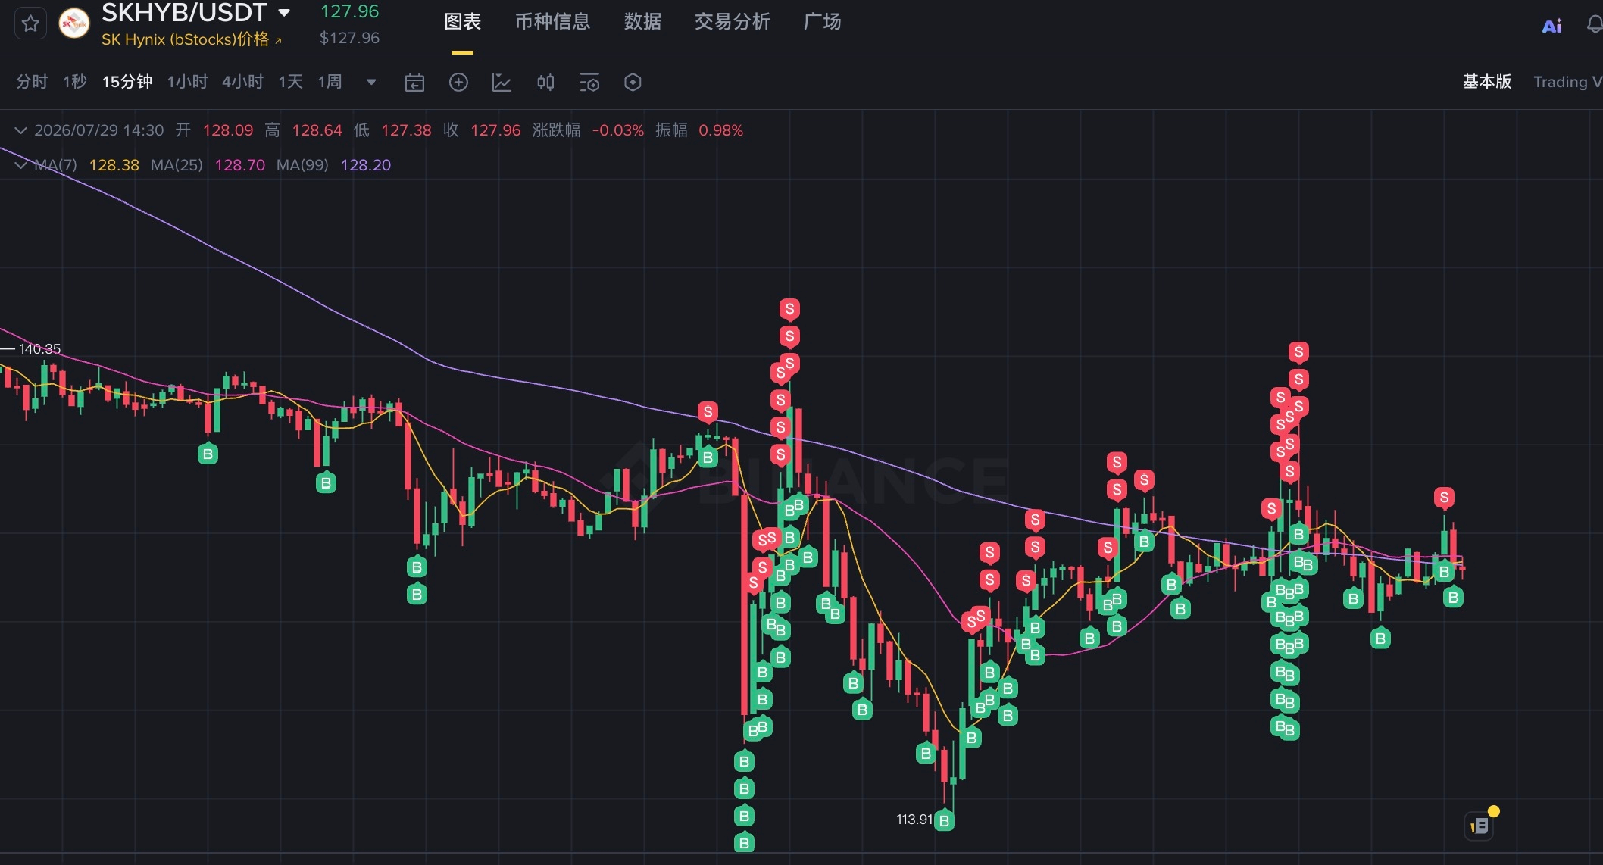Click the 127.96 last price value
This screenshot has height=865, width=1603.
pos(349,11)
